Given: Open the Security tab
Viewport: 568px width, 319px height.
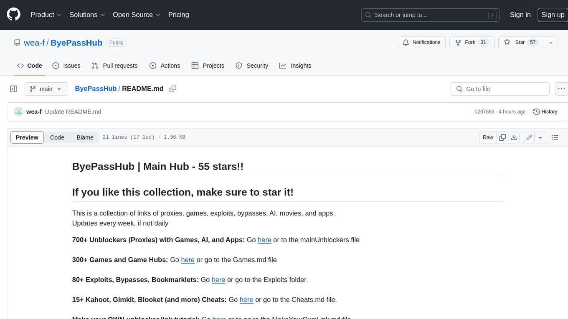Looking at the screenshot, I should coord(252,66).
